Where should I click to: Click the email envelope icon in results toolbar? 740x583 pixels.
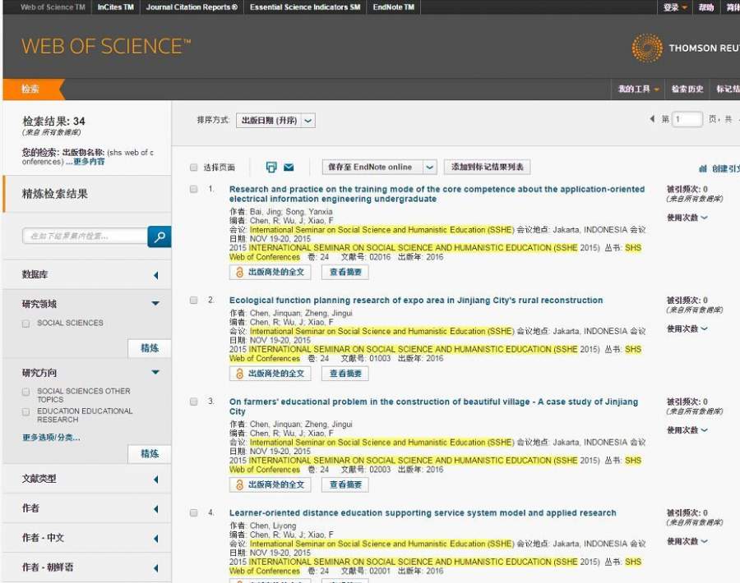(289, 168)
